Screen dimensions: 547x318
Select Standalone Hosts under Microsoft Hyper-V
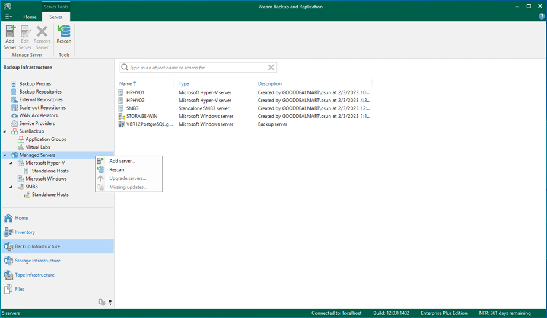tap(50, 171)
